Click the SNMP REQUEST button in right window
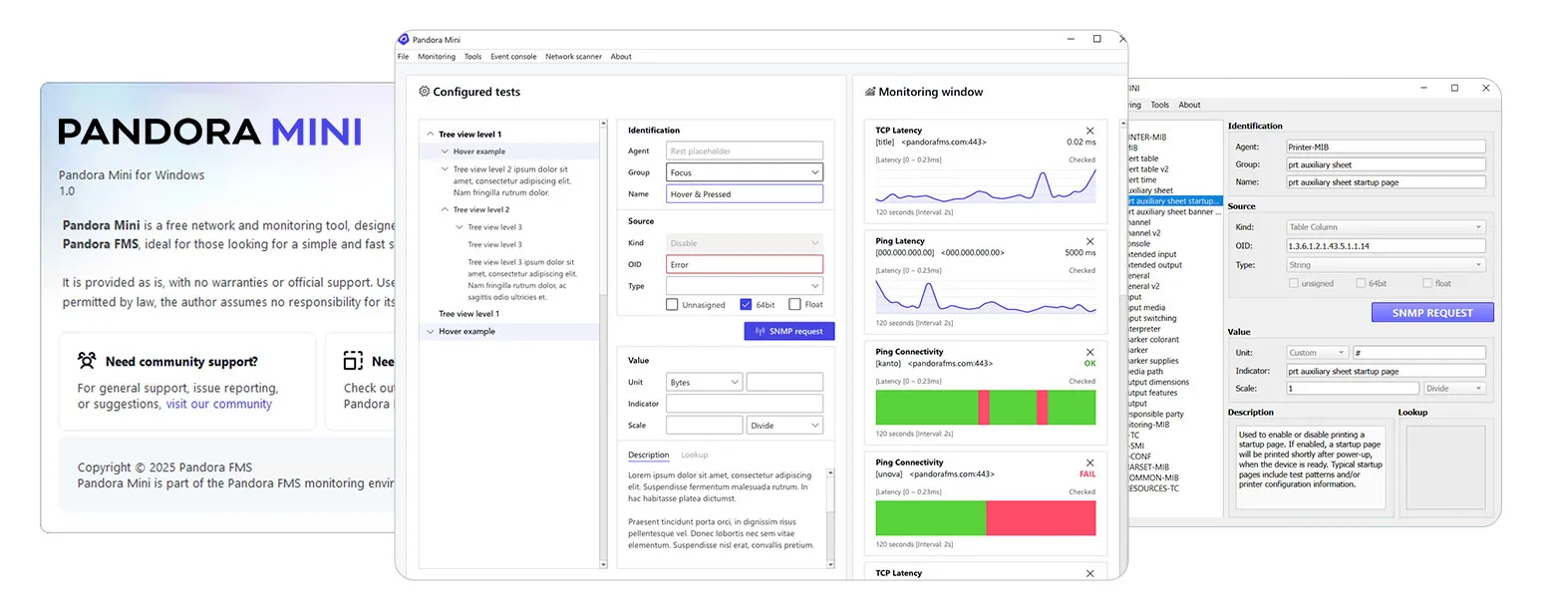The image size is (1546, 614). click(x=1432, y=312)
